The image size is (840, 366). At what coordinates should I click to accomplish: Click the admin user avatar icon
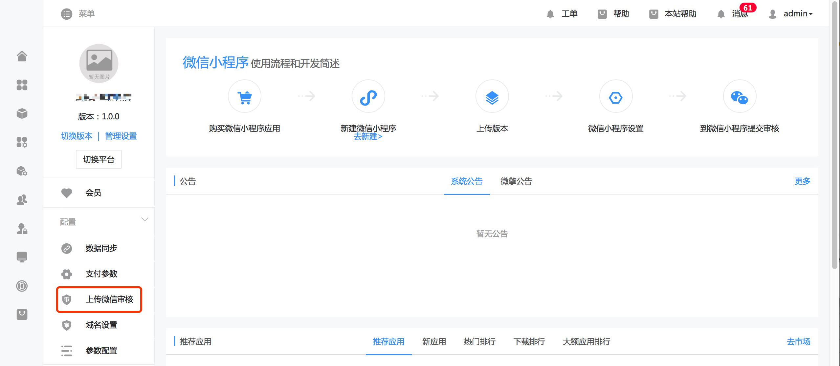[x=773, y=14]
